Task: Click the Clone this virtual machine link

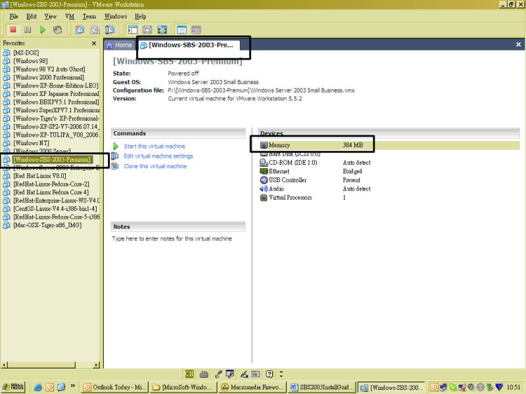Action: click(155, 166)
